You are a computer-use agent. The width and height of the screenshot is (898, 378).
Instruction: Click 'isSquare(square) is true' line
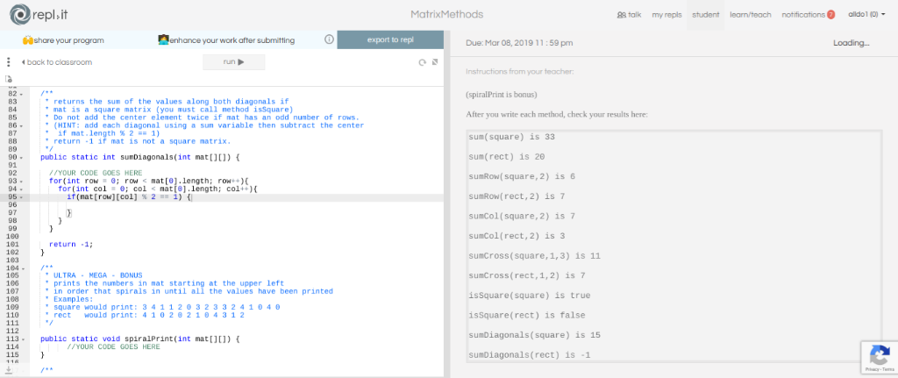click(x=529, y=296)
